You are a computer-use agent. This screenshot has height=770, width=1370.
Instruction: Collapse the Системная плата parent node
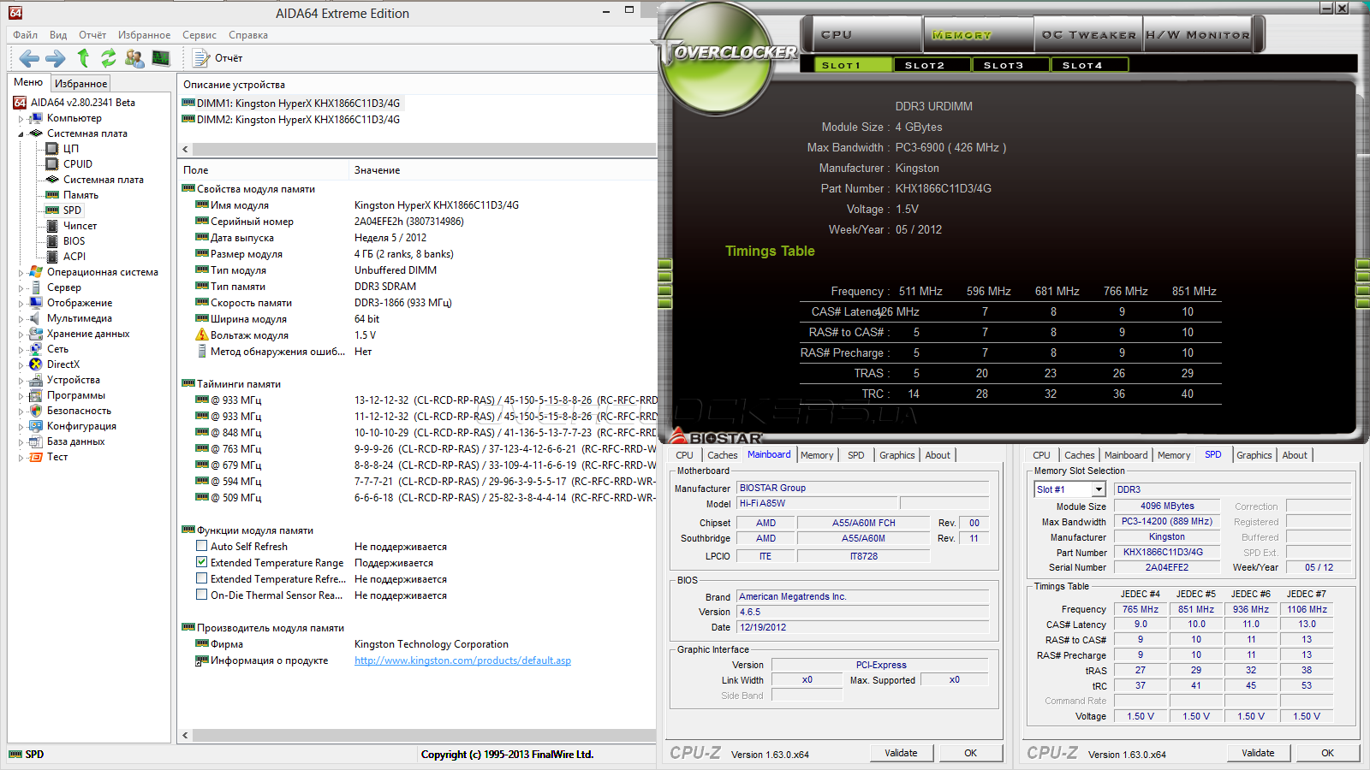21,134
